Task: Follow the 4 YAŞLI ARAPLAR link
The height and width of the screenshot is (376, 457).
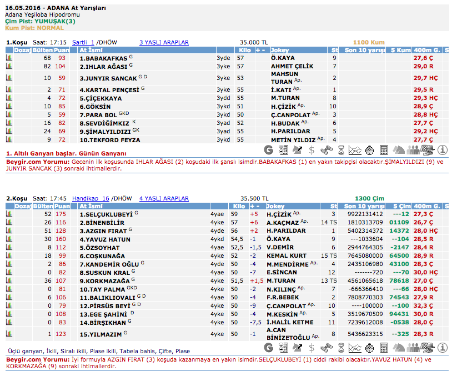Action: (x=164, y=198)
